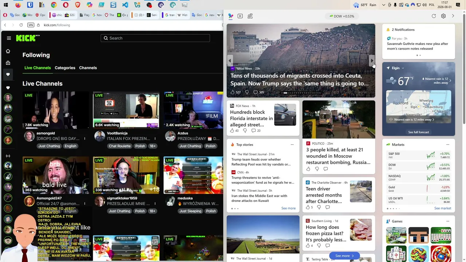Launch Firefox from the taskbar
466x262 pixels.
pos(18,5)
